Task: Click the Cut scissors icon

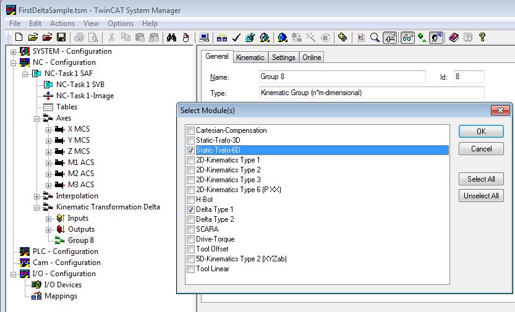Action: coord(111,38)
